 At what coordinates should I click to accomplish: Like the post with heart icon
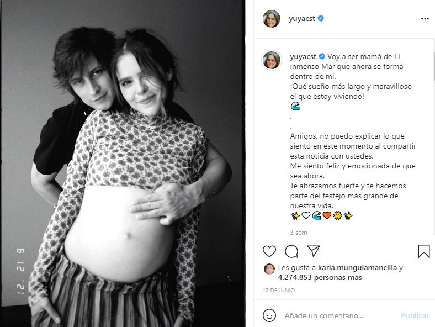[x=269, y=251]
